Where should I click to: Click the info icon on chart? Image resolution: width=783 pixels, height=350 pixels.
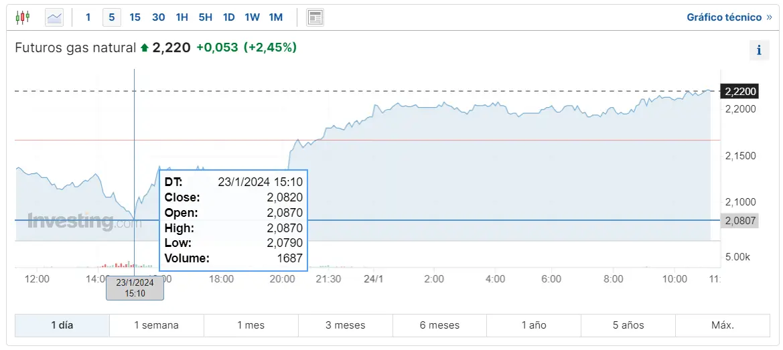point(758,50)
